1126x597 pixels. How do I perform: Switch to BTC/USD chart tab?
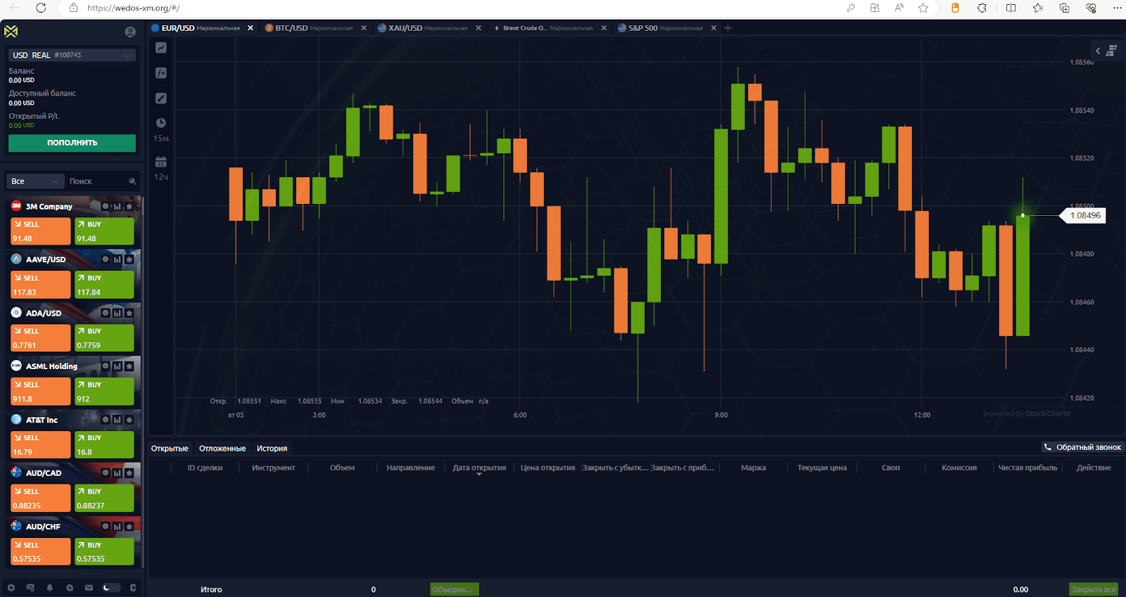308,28
